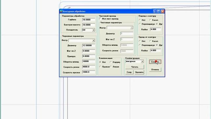The height and width of the screenshot is (119, 211).
Task: Click the Скорость резки field in Чистовые параметры
Action: coord(127,51)
